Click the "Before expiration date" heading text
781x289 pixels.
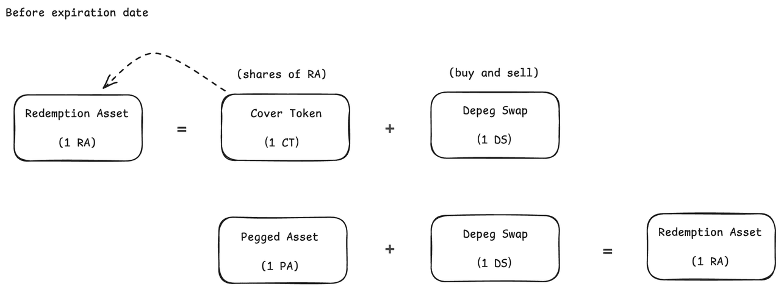pos(77,12)
